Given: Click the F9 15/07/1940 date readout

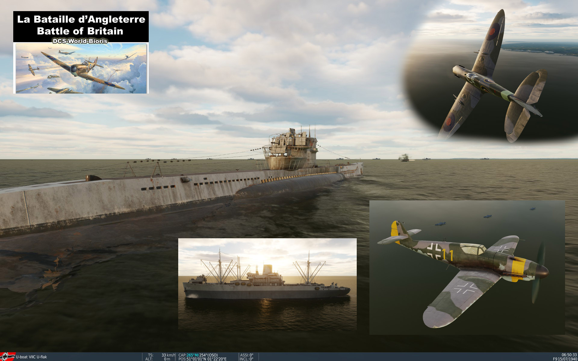Looking at the screenshot, I should 565,359.
